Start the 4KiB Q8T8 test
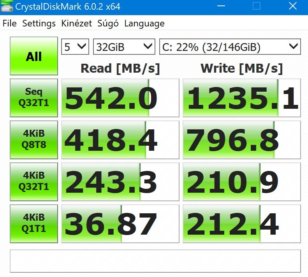The height and width of the screenshot is (277, 308). (34, 140)
